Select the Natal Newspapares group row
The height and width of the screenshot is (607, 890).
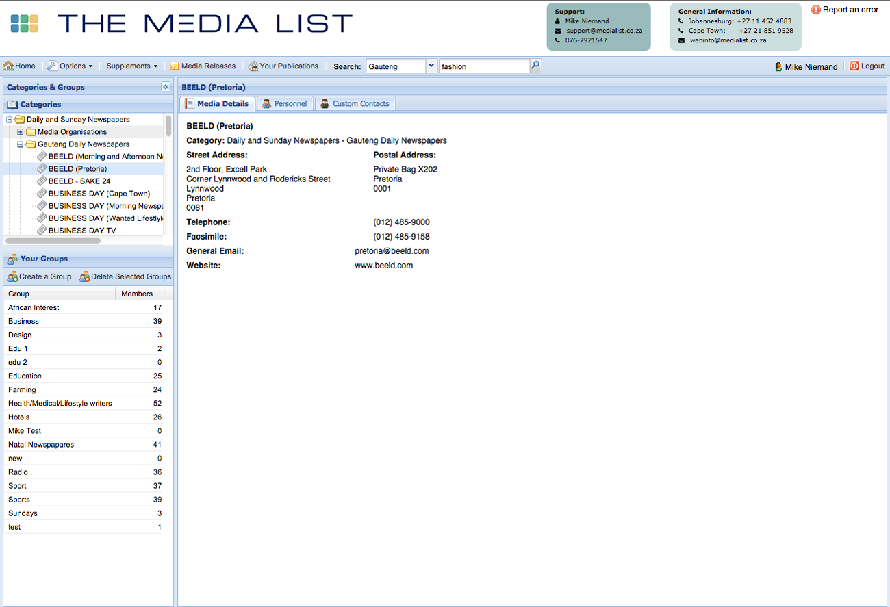point(84,444)
